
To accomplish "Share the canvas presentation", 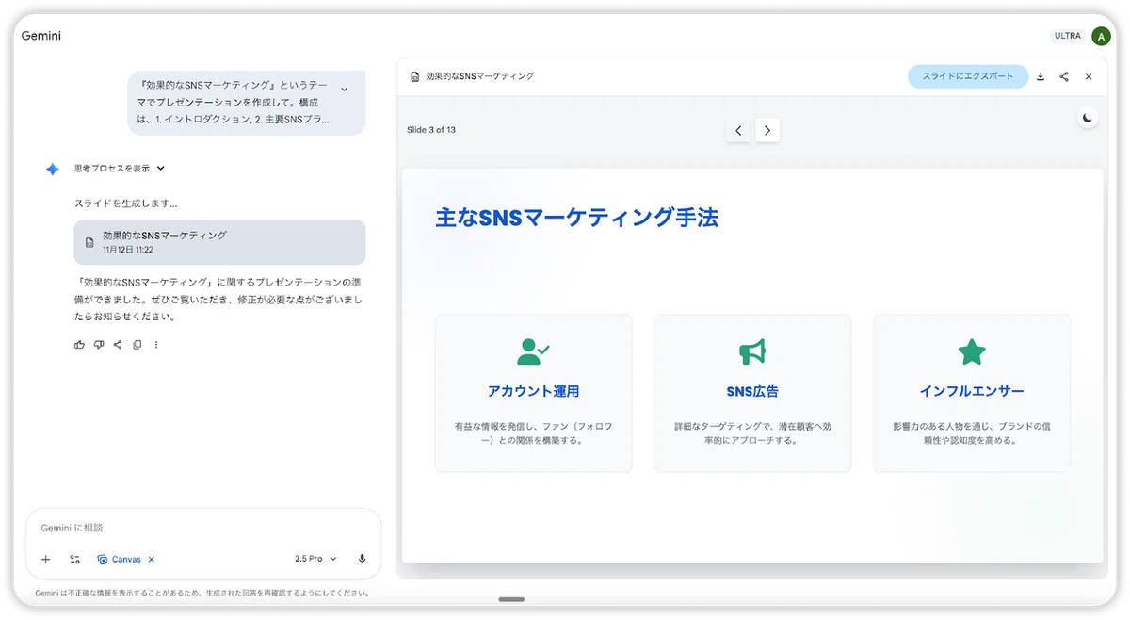I will click(1064, 76).
